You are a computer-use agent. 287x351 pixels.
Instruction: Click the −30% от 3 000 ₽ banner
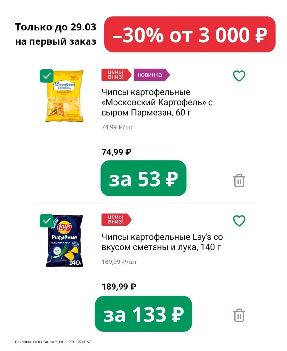click(190, 35)
